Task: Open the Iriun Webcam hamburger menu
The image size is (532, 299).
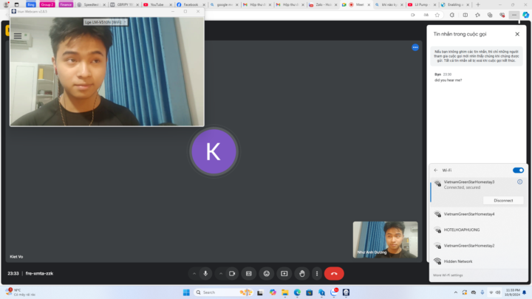Action: [18, 35]
